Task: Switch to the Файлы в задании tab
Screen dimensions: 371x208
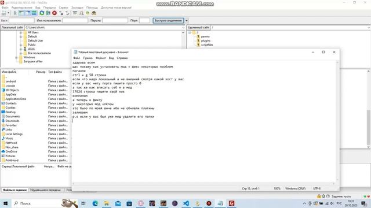Action: tap(14, 190)
